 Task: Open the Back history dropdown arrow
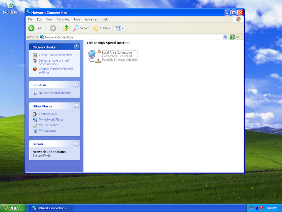(x=45, y=28)
